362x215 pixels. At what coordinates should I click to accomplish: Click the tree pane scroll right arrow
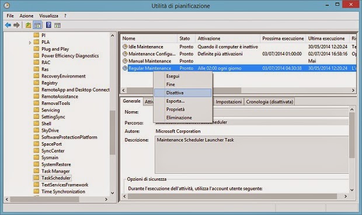(106, 199)
